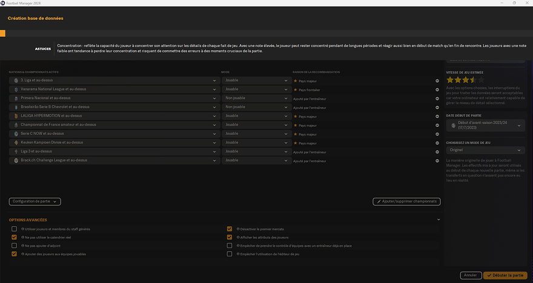Click Ajouter/supprimer championnats button
Image resolution: width=533 pixels, height=283 pixels.
point(406,201)
